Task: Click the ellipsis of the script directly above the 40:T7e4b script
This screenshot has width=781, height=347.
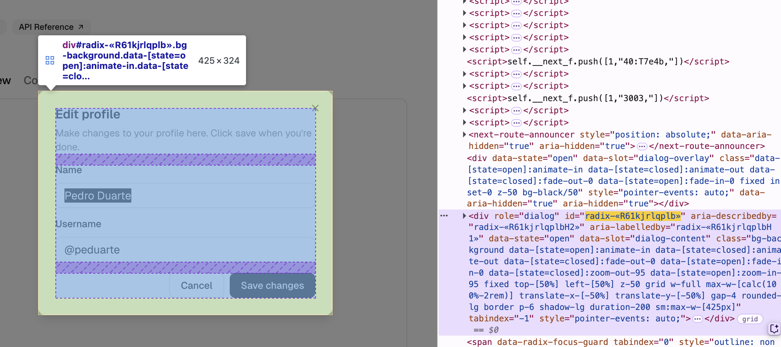Action: pyautogui.click(x=516, y=50)
